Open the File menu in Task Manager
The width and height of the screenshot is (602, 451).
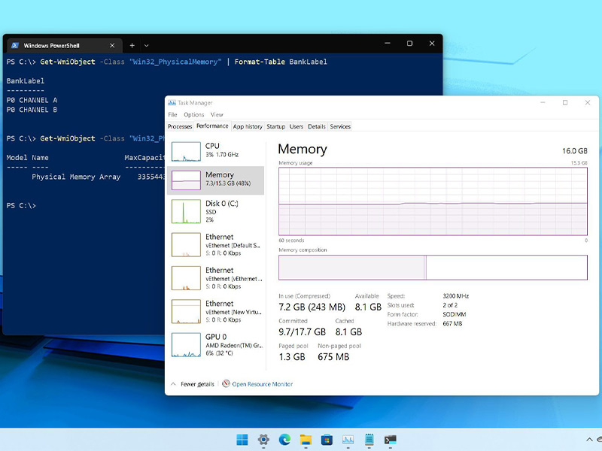click(x=172, y=115)
